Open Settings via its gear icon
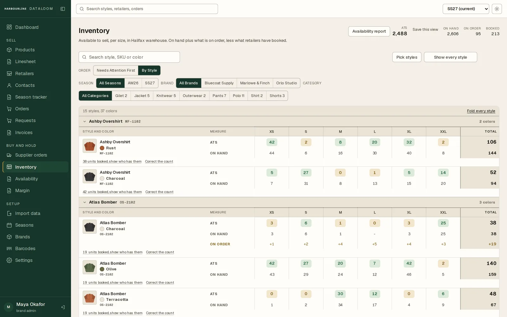 tap(9, 260)
